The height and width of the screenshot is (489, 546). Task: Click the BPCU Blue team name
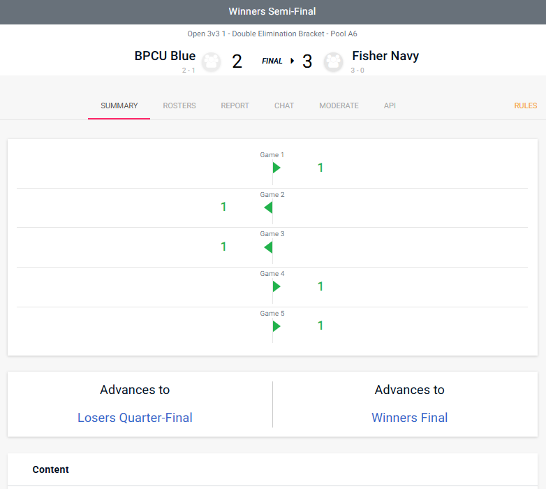[165, 56]
